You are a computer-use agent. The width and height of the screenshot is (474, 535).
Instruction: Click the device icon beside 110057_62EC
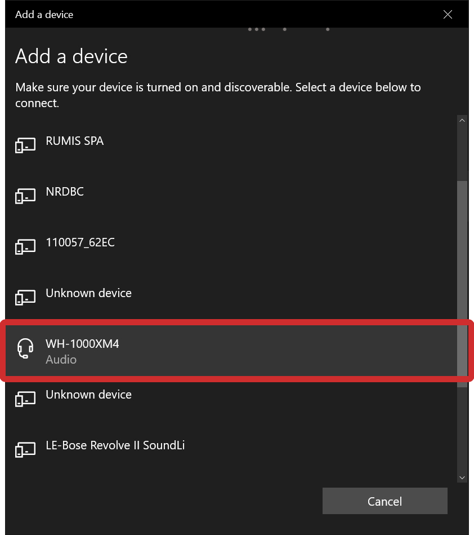[25, 247]
